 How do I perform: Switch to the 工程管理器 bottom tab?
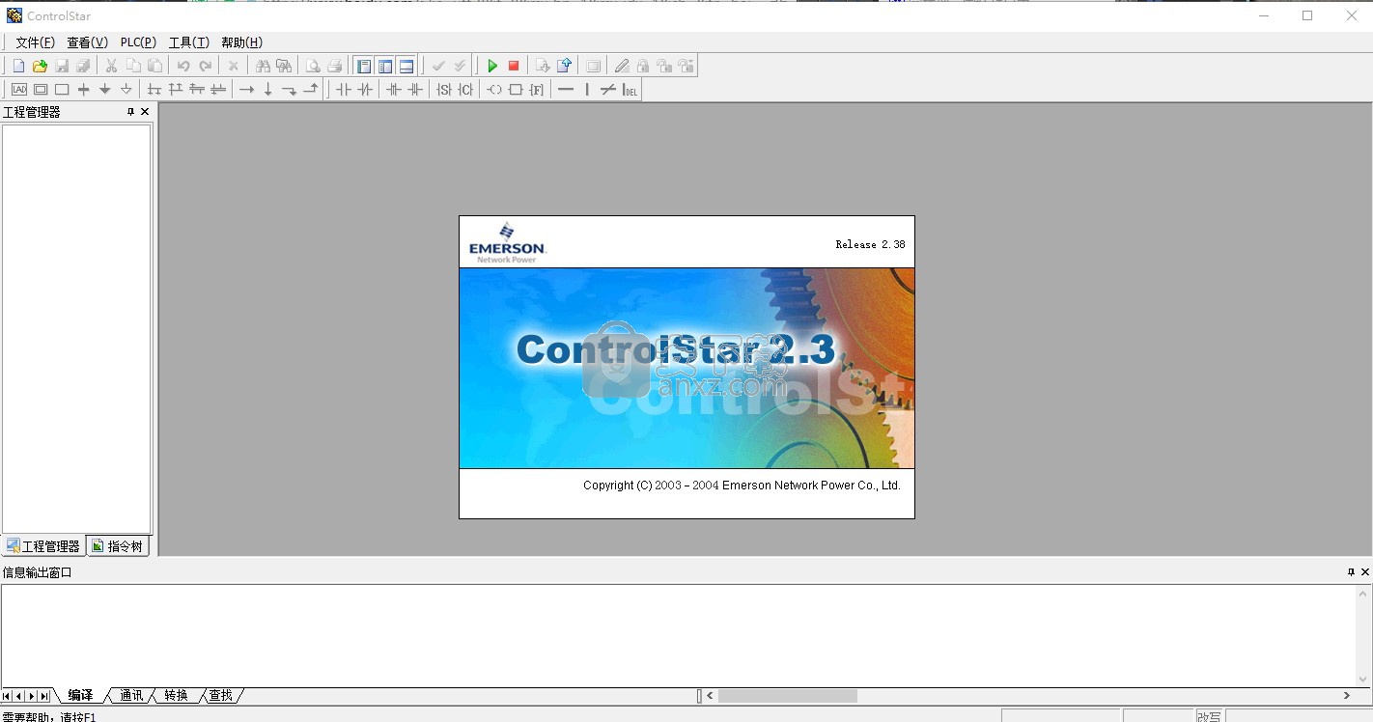coord(43,546)
